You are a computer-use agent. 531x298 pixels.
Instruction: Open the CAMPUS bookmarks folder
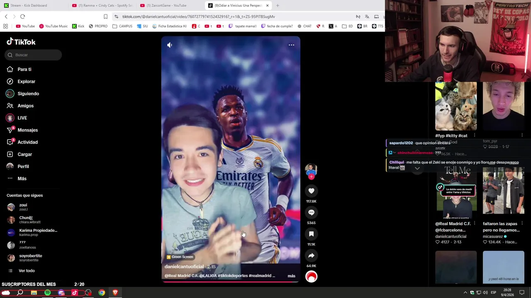pyautogui.click(x=122, y=26)
